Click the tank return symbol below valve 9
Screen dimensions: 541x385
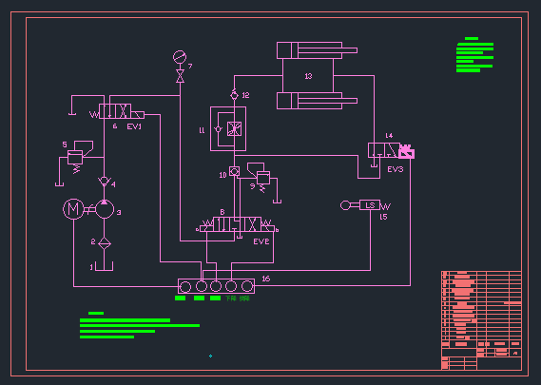[x=277, y=202]
